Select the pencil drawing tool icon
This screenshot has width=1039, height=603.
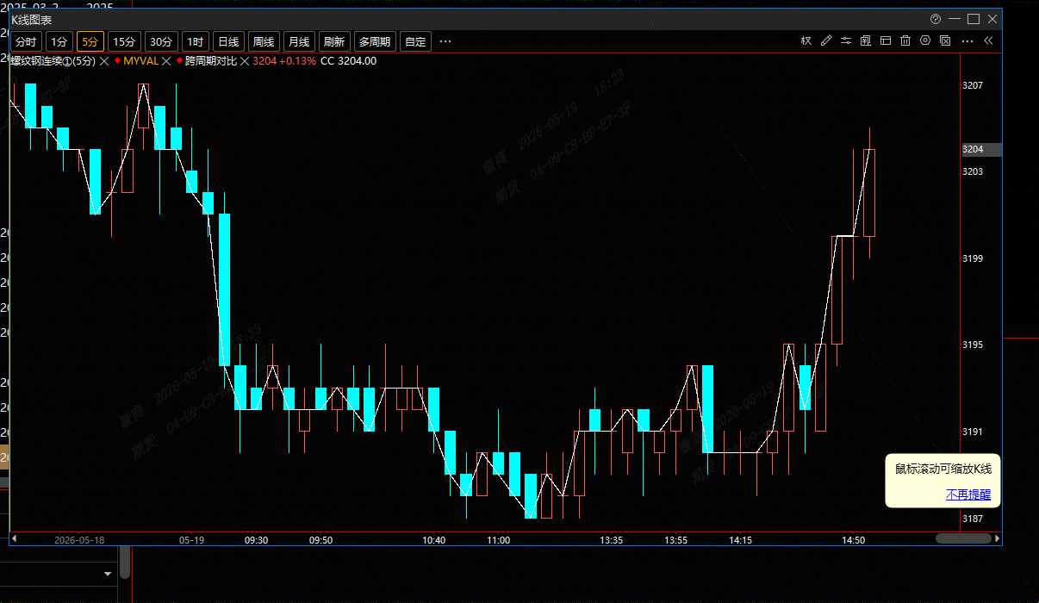click(826, 40)
